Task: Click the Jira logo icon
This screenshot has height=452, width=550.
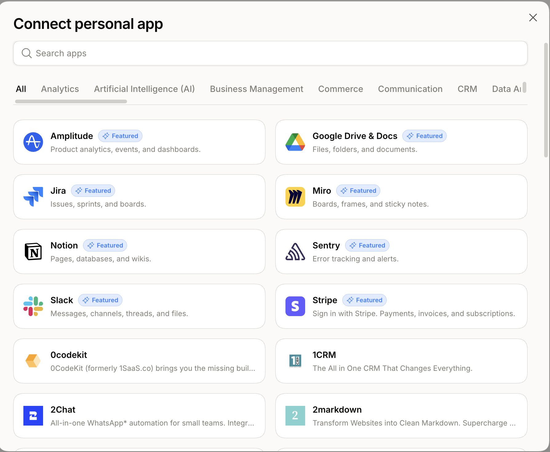Action: 33,197
